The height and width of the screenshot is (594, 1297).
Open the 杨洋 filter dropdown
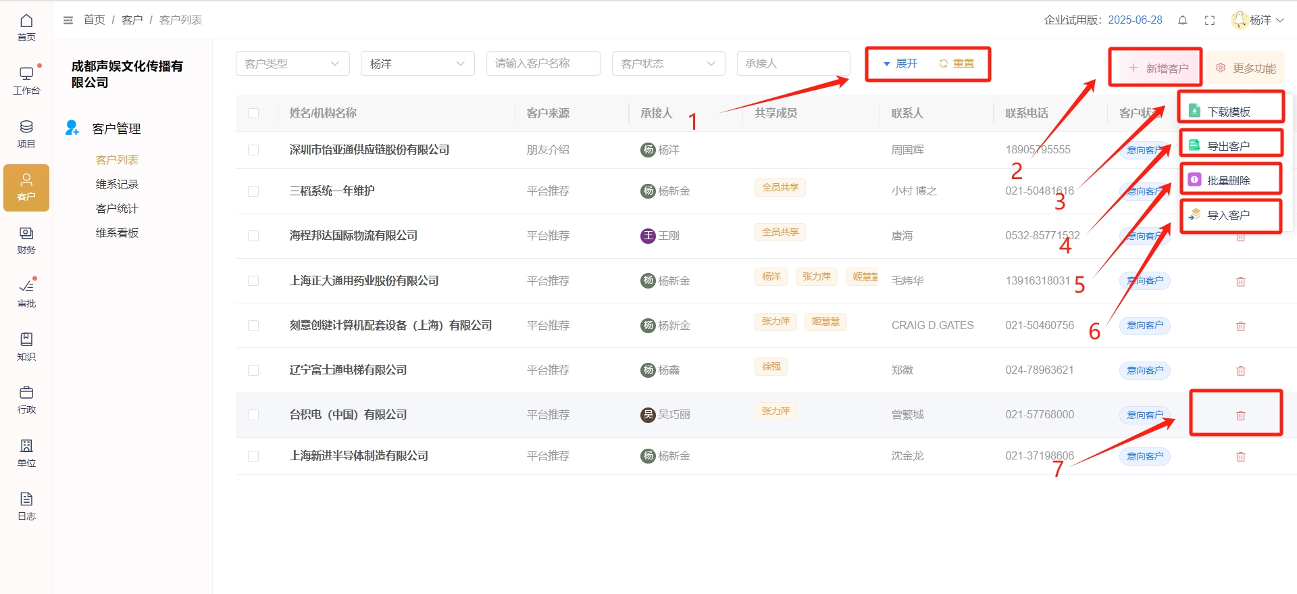pyautogui.click(x=417, y=64)
